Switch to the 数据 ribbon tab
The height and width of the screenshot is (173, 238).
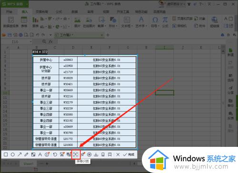75,12
